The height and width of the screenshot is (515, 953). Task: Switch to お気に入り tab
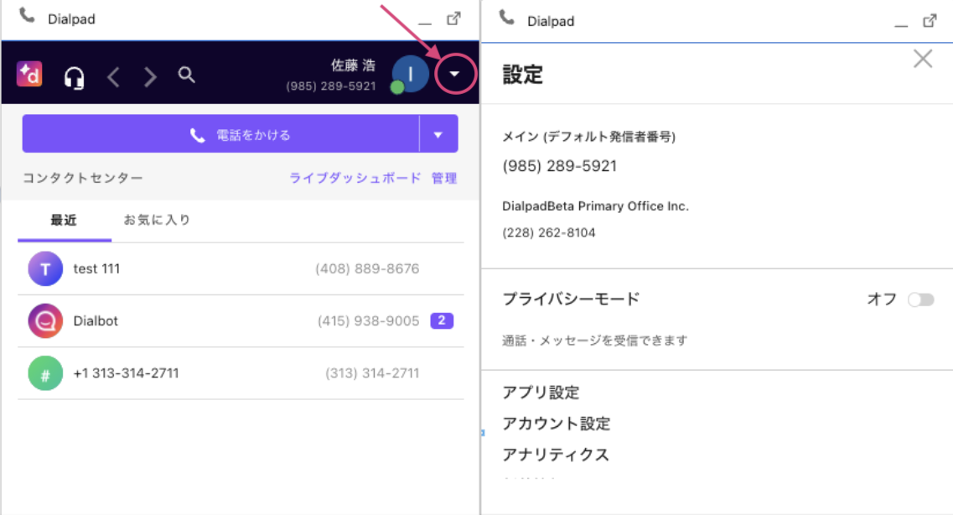157,221
